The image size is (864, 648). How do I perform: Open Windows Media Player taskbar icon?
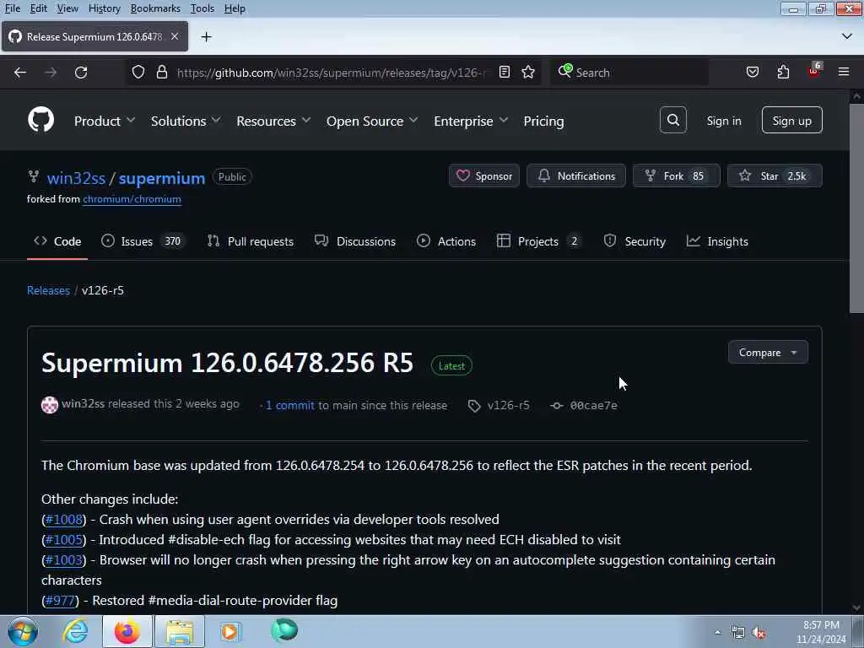click(x=230, y=631)
